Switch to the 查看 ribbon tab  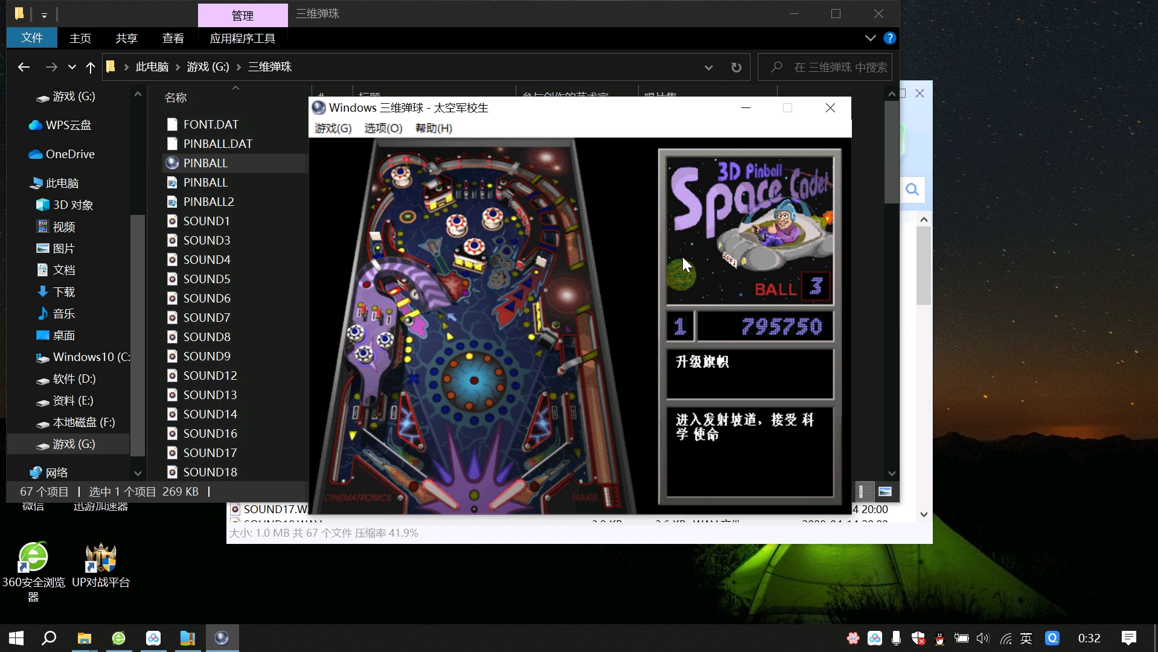[x=173, y=38]
